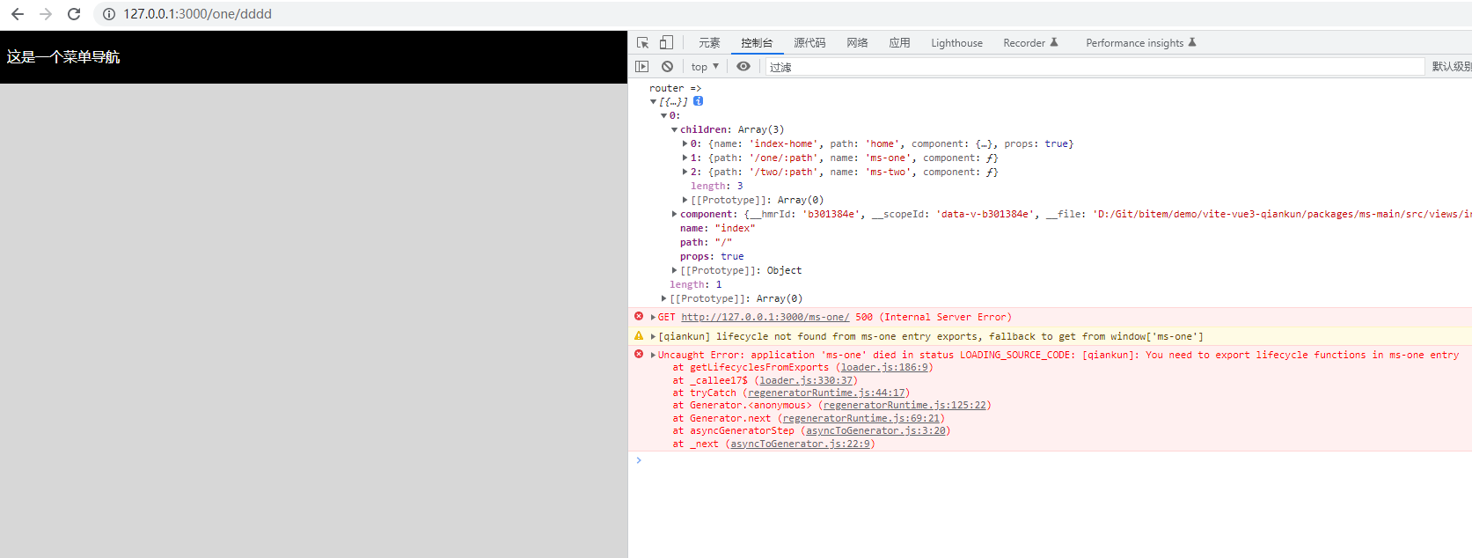
Task: Expand the [[Prototype]]: Object node
Action: [674, 270]
